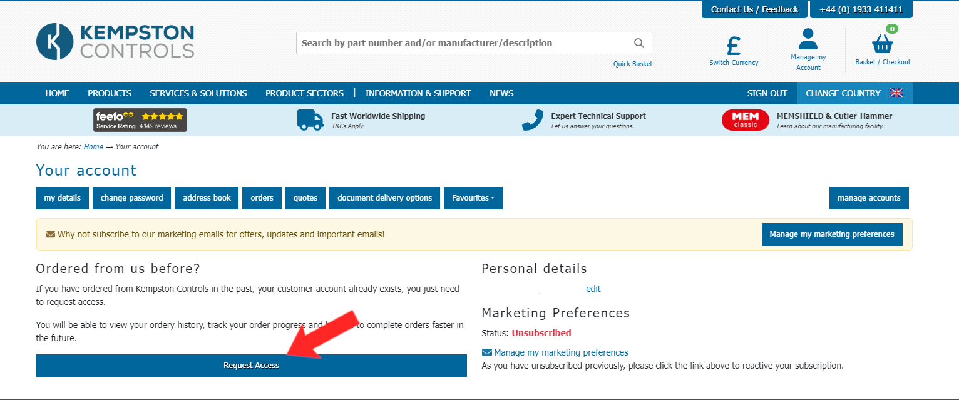
Task: Click the MEM classic logo badge
Action: [x=745, y=120]
